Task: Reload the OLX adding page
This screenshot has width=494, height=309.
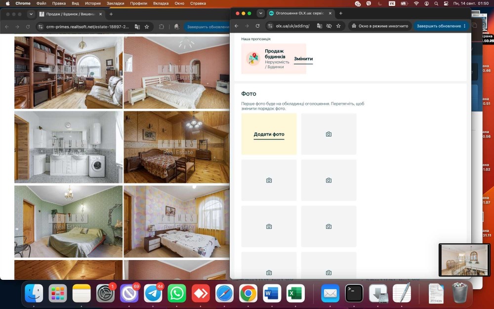Action: 257,26
